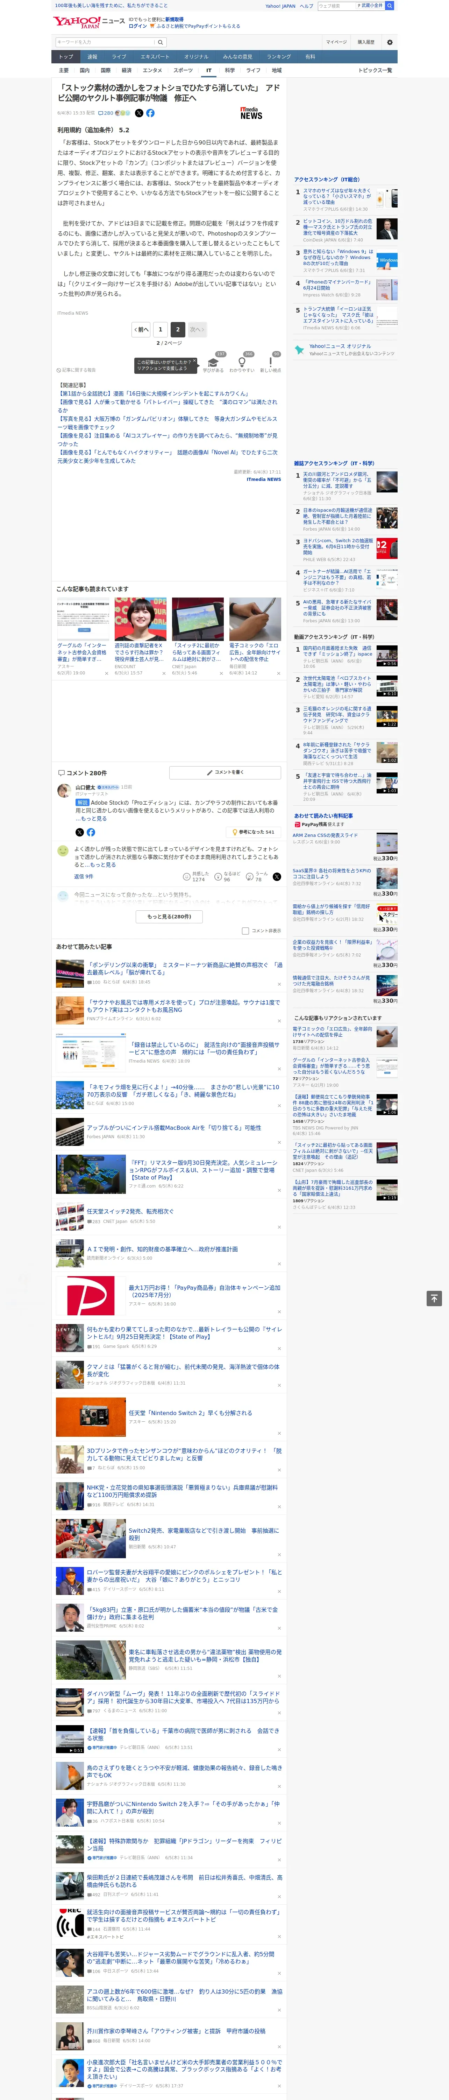The height and width of the screenshot is (2100, 449).
Task: Open the settings gear icon in the header
Action: tap(390, 42)
